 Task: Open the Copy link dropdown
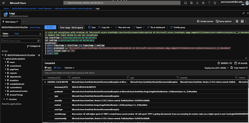tap(105, 27)
